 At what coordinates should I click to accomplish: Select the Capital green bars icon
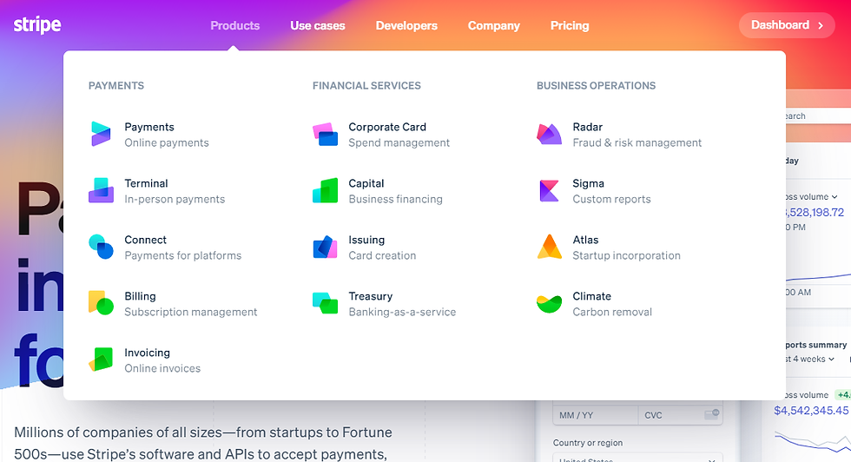point(326,190)
